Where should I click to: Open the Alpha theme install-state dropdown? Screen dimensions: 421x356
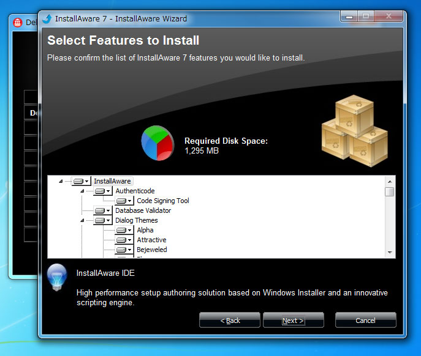click(124, 230)
